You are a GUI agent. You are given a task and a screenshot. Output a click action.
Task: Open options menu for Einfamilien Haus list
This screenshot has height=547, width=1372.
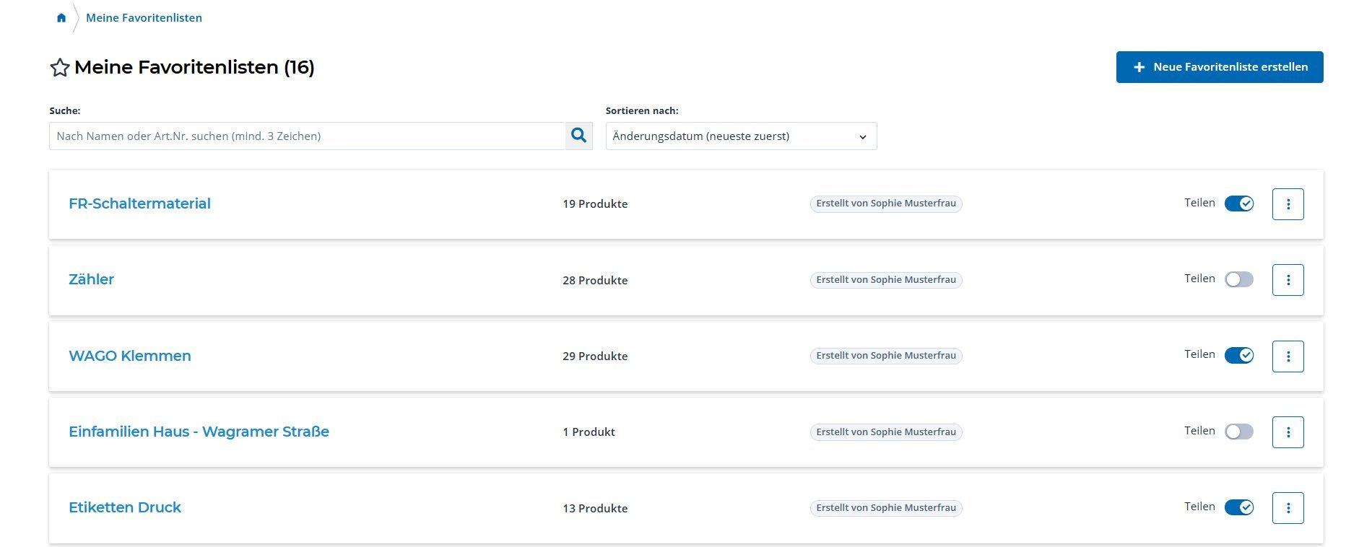(1288, 432)
